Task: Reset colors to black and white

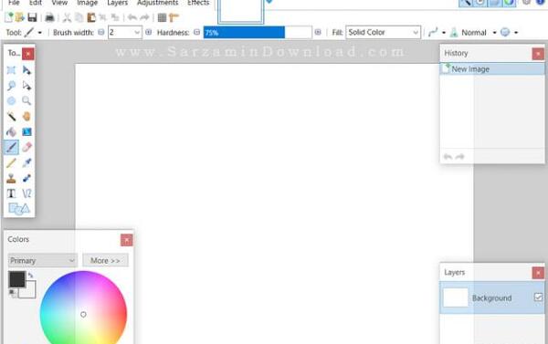Action: 12,293
